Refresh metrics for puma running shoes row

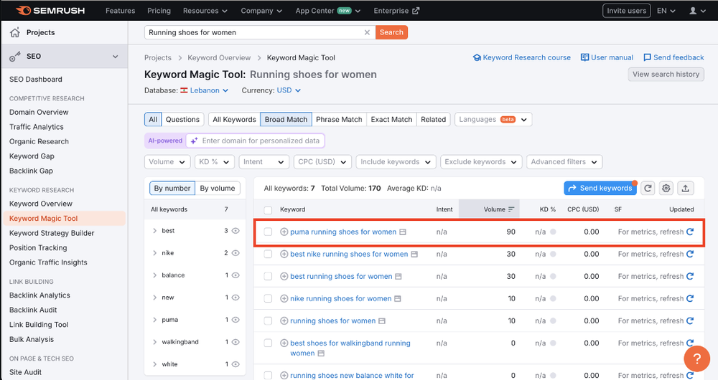pyautogui.click(x=690, y=232)
